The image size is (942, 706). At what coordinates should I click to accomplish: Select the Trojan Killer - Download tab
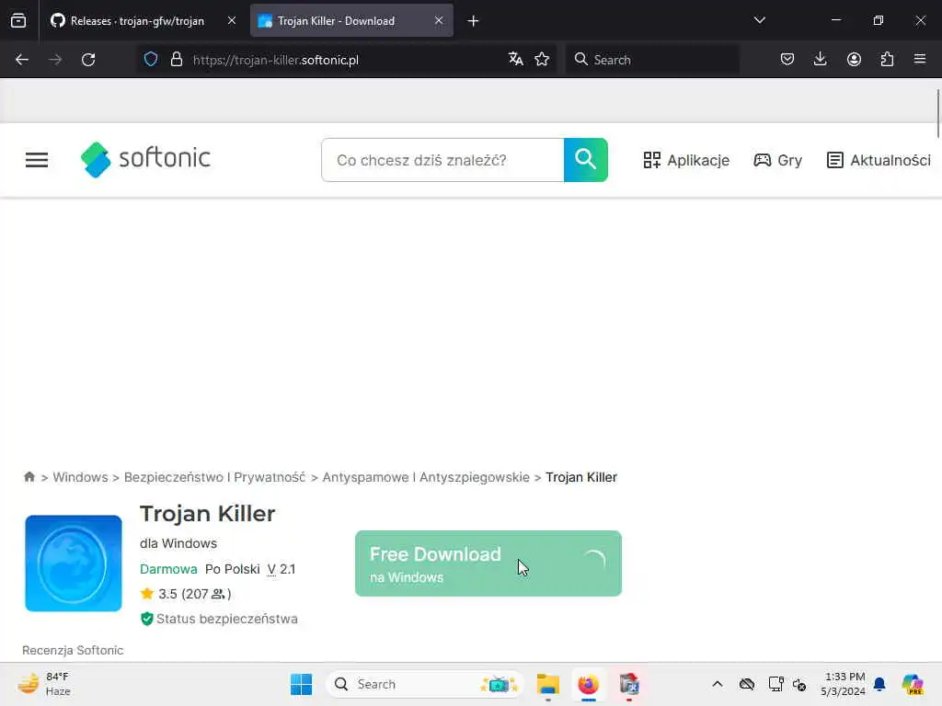coord(351,21)
